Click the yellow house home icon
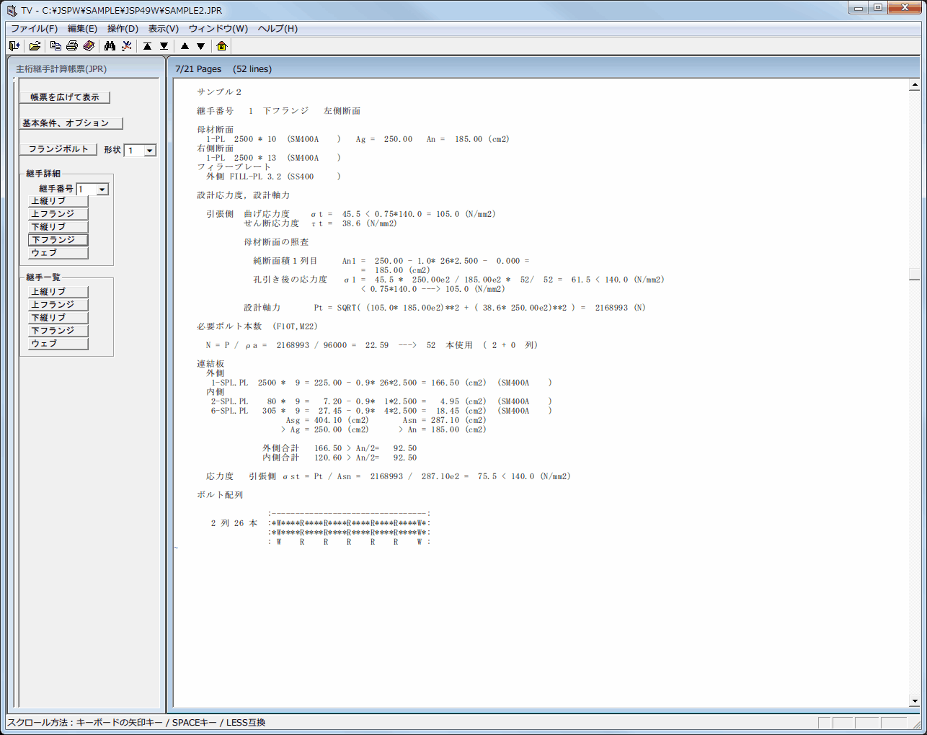Viewport: 927px width, 735px height. point(221,46)
